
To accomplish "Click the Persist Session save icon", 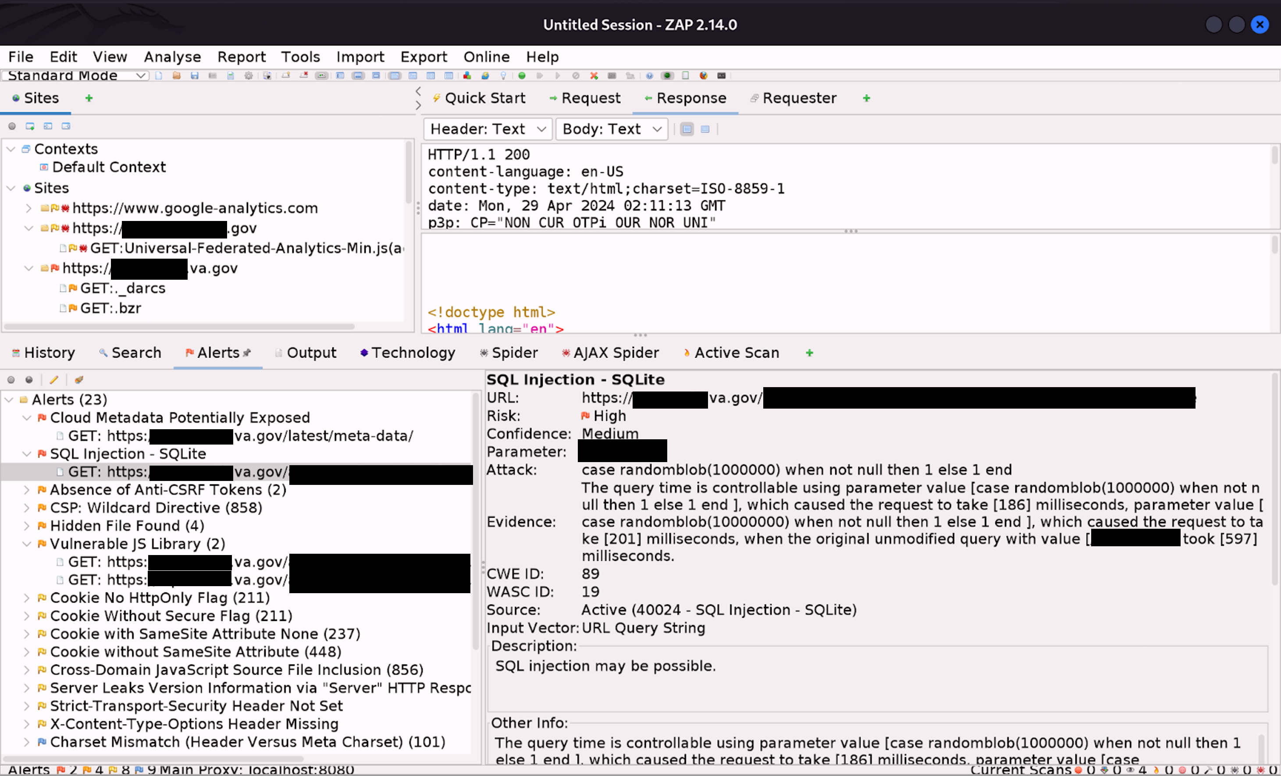I will pyautogui.click(x=195, y=75).
